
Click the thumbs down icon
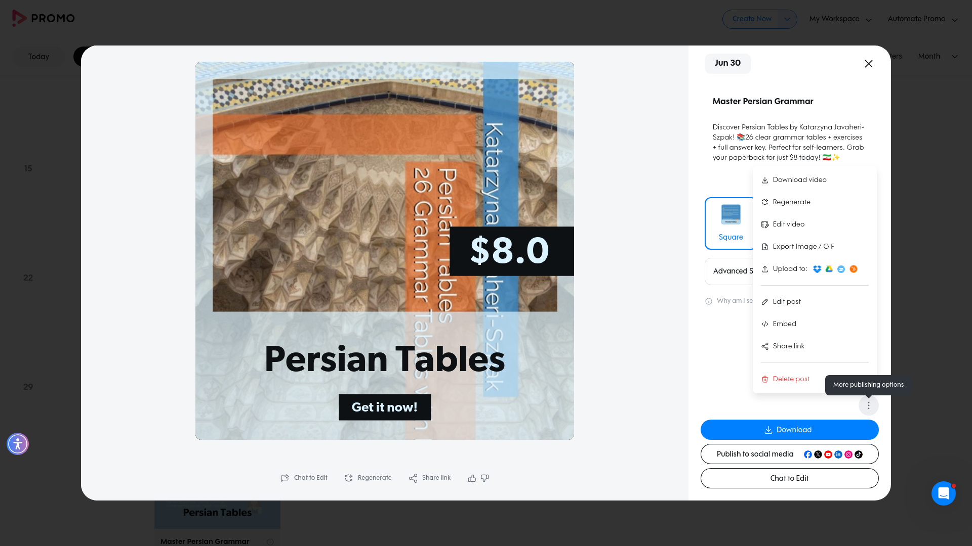(x=484, y=478)
